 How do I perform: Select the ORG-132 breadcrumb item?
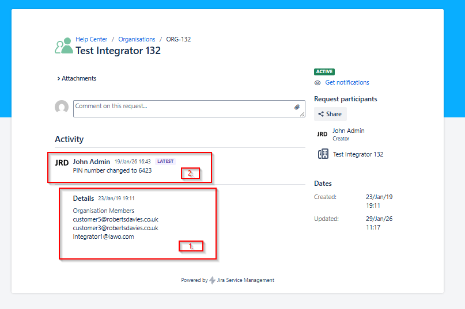point(178,39)
